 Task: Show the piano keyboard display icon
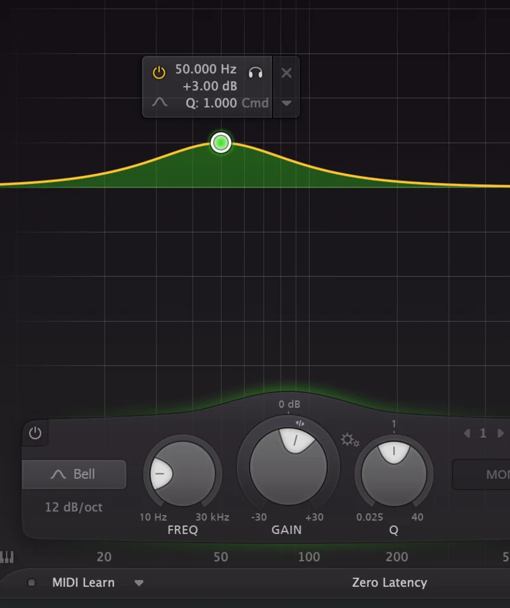coord(7,557)
